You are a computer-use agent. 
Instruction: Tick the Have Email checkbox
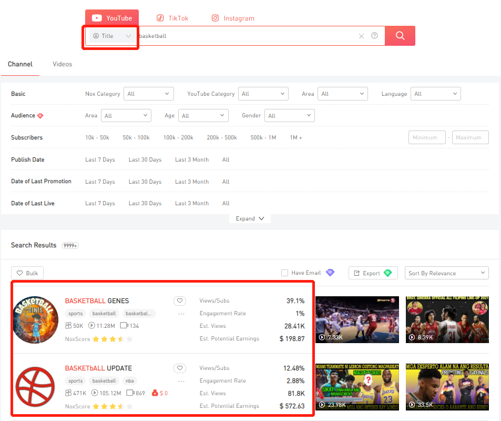[284, 273]
